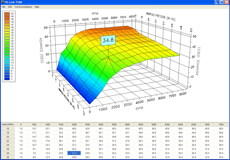
Task: Open the Help menu
Action: 37,7
